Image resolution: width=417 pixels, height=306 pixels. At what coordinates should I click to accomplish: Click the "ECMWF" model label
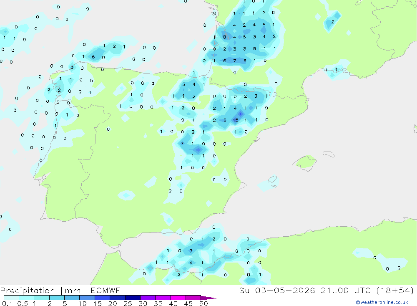tap(106, 290)
